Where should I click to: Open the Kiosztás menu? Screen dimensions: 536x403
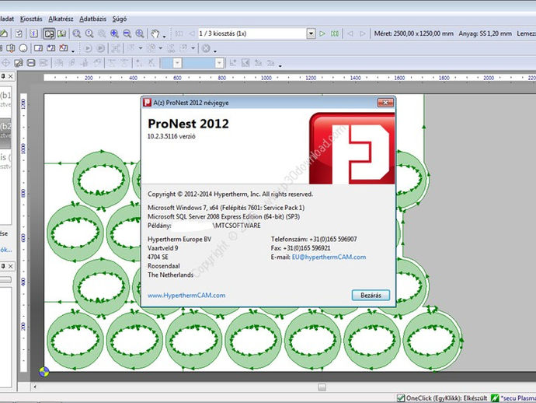coord(31,19)
